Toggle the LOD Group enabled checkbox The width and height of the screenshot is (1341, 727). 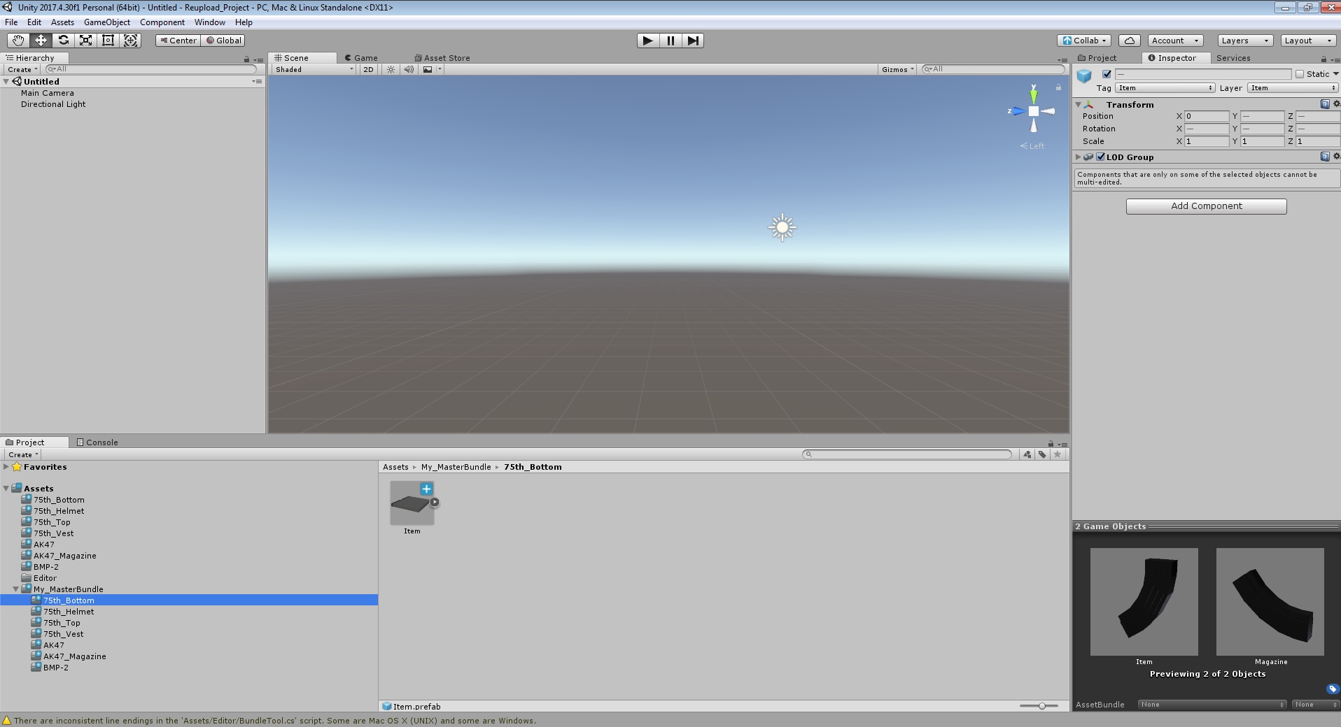(x=1100, y=157)
